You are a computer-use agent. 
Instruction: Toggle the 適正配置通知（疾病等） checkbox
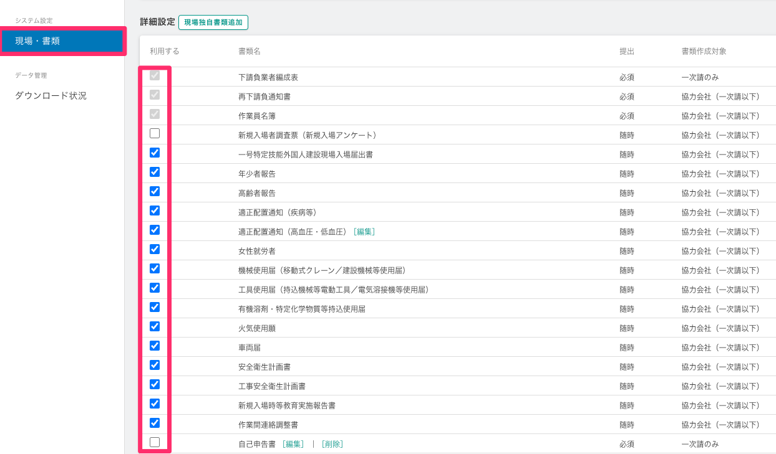155,210
